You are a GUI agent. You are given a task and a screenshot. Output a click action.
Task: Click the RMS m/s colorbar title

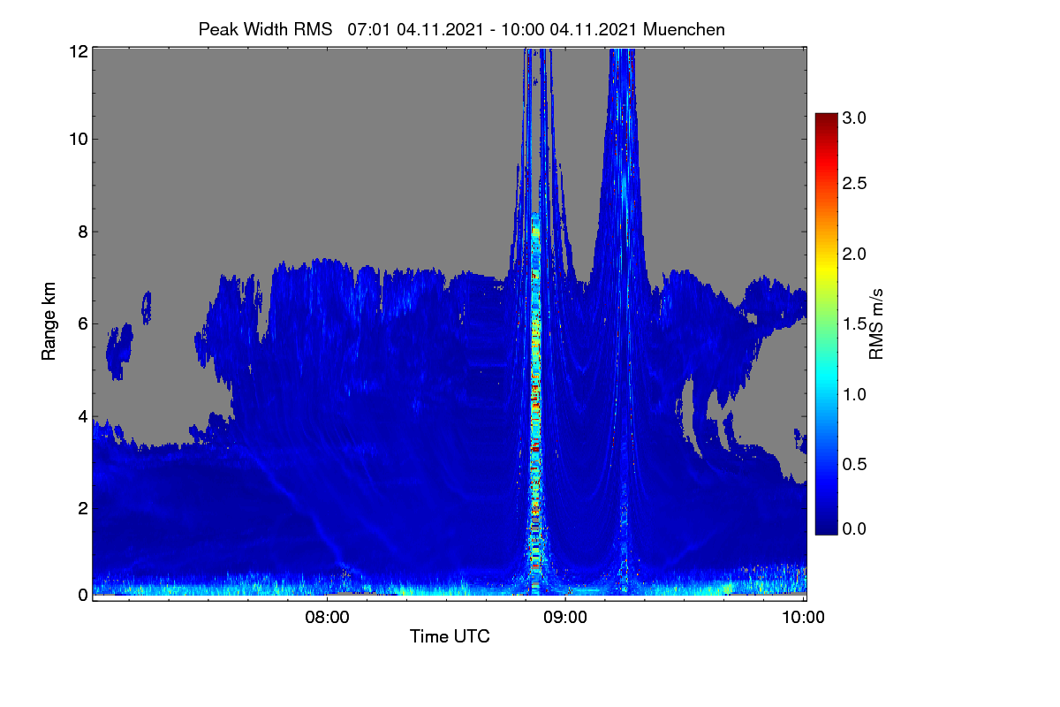876,324
